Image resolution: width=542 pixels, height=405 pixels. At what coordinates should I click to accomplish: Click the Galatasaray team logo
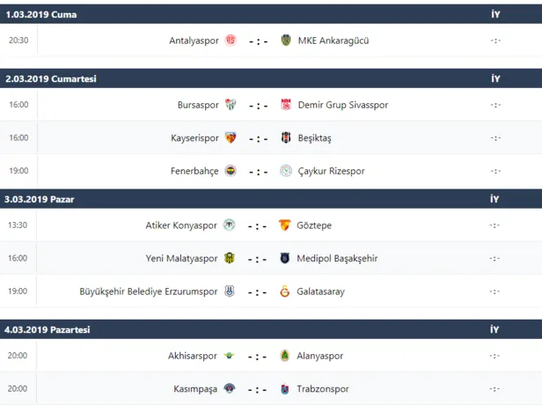[x=285, y=291]
